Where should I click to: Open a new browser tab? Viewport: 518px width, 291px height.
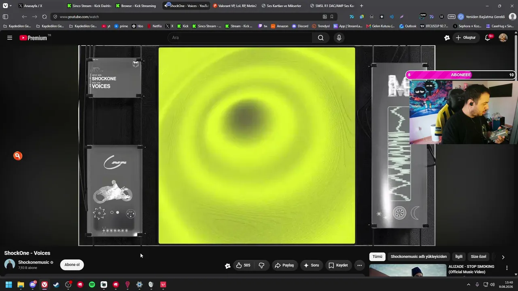tap(361, 6)
